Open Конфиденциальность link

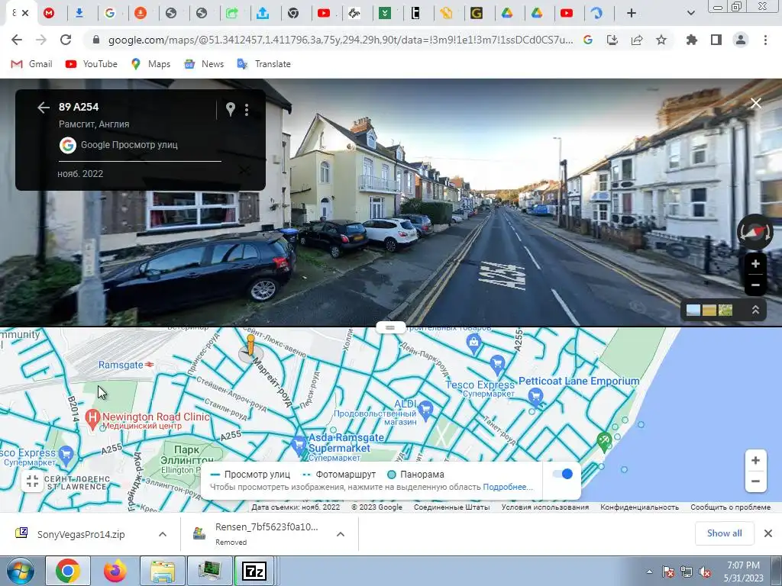click(639, 507)
